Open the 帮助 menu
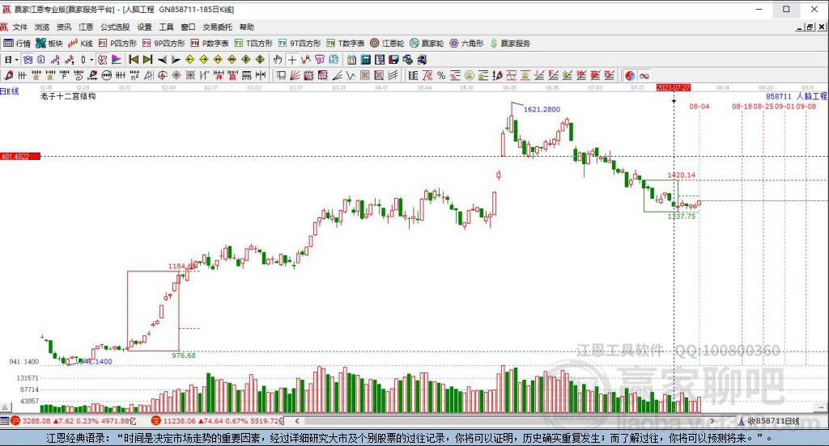Screen dimensions: 829x446 [x=246, y=27]
